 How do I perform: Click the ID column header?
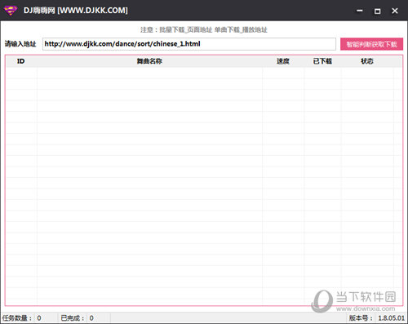click(21, 61)
